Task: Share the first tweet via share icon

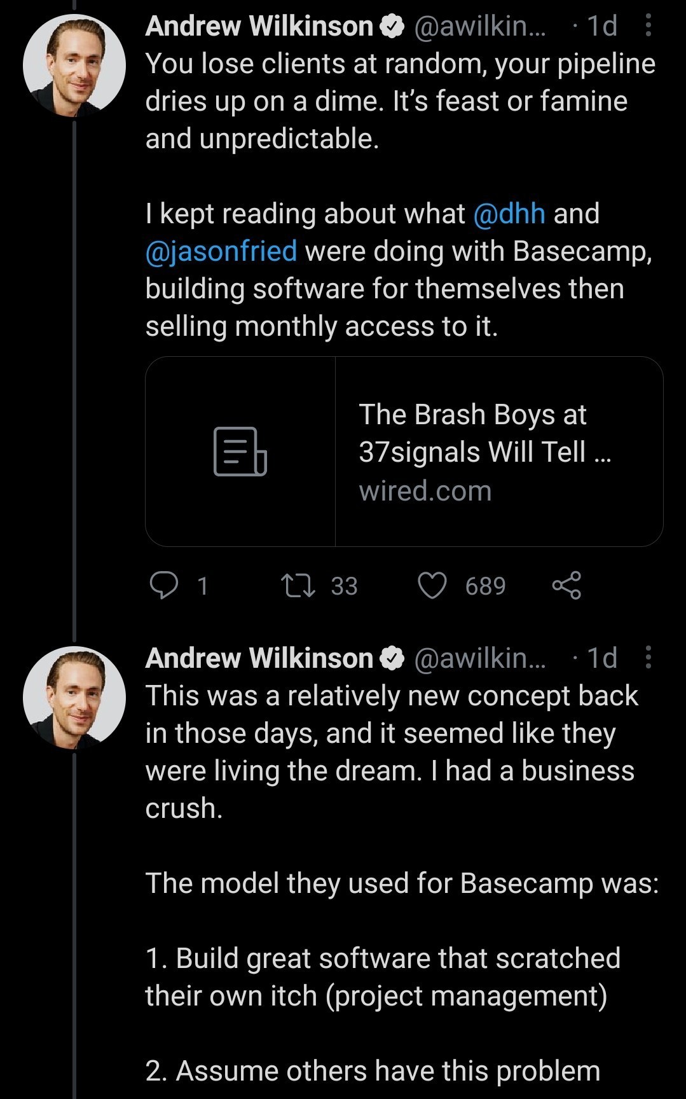Action: coord(566,586)
